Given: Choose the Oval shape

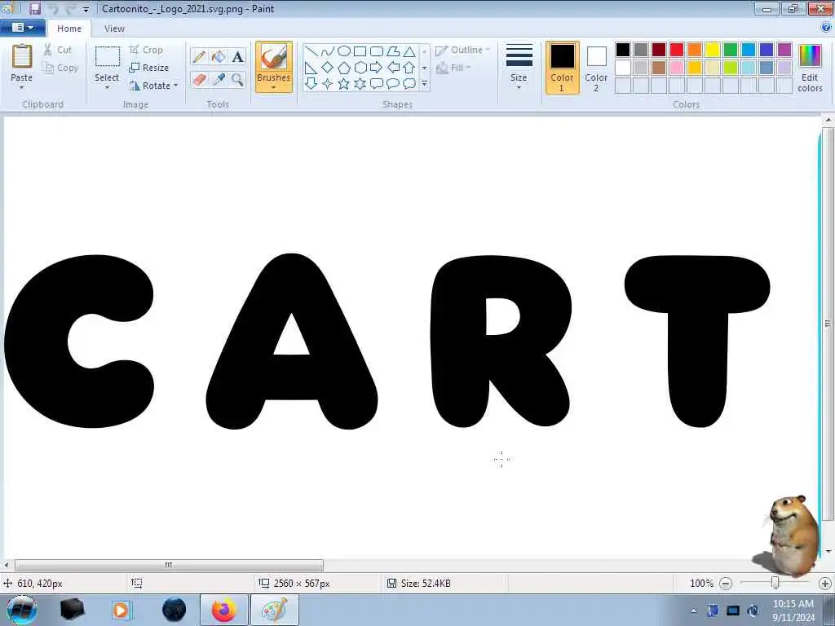Looking at the screenshot, I should [344, 51].
